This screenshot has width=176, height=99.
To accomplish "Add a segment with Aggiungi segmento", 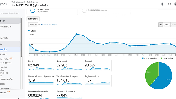I will point(98,10).
